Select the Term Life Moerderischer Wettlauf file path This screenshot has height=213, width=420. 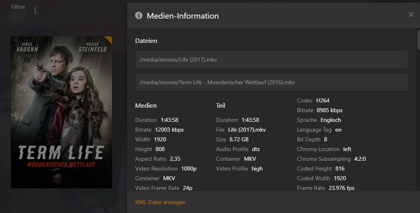coord(272,82)
